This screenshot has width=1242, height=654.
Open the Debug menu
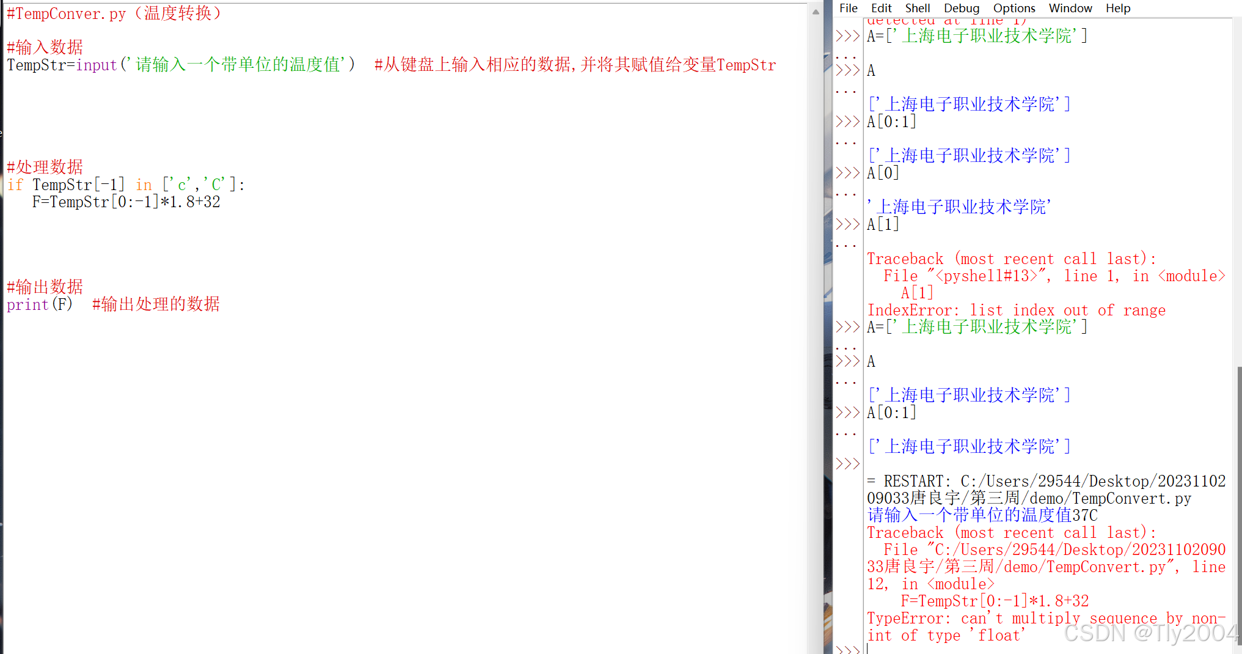click(962, 8)
